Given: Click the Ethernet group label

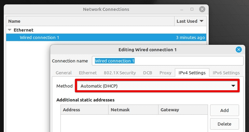Looking at the screenshot, I should click(x=24, y=30).
